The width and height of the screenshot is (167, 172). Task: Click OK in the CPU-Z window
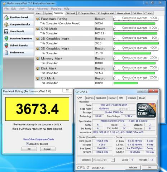pos(149,167)
